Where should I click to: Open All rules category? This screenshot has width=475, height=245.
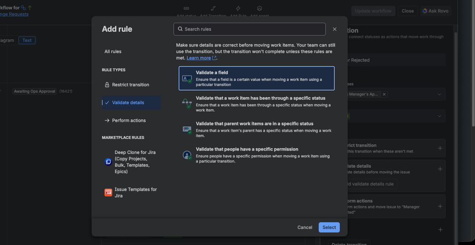tap(131, 51)
